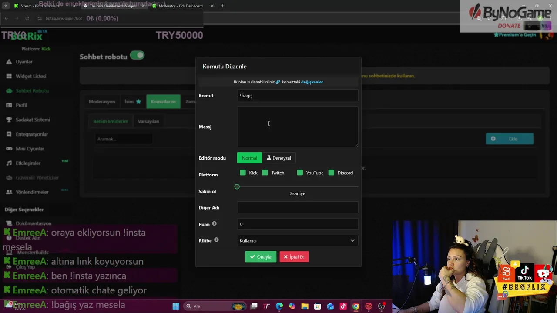
Task: Click the info icon next to Puan
Action: point(214,224)
